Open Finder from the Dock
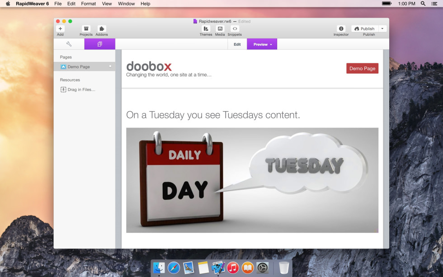The height and width of the screenshot is (277, 443). (159, 268)
